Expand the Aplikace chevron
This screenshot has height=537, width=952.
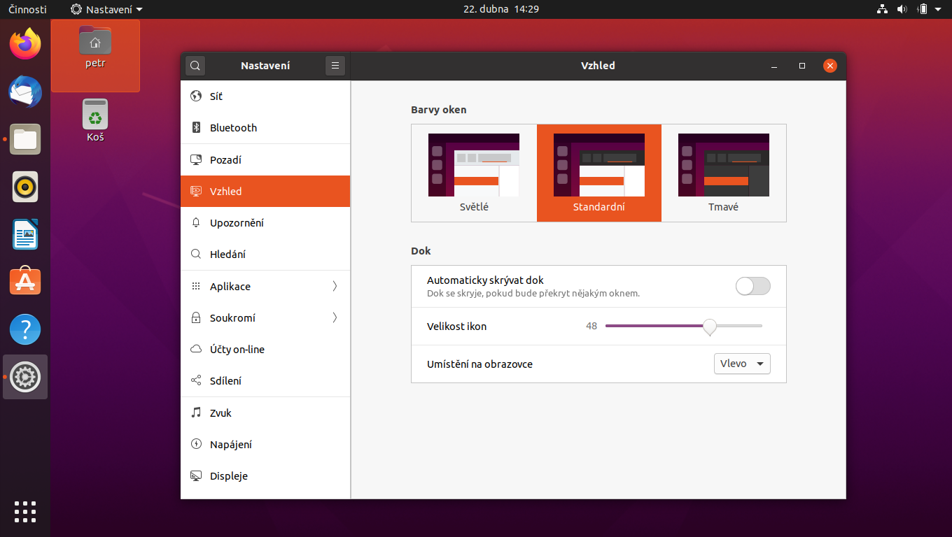(x=335, y=287)
